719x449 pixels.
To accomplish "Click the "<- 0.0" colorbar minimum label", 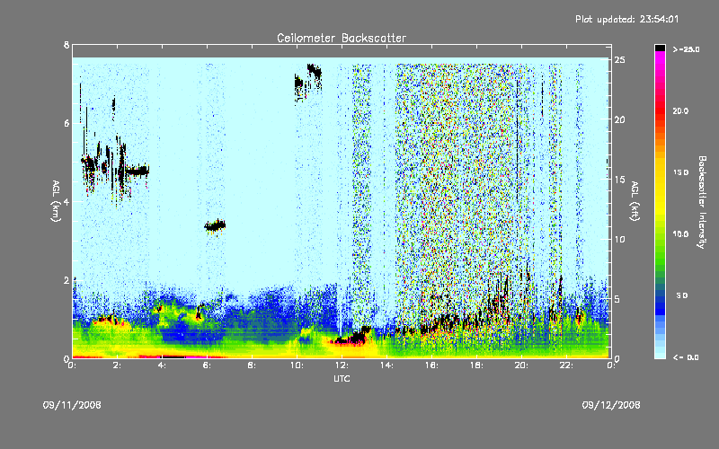I will click(x=686, y=357).
